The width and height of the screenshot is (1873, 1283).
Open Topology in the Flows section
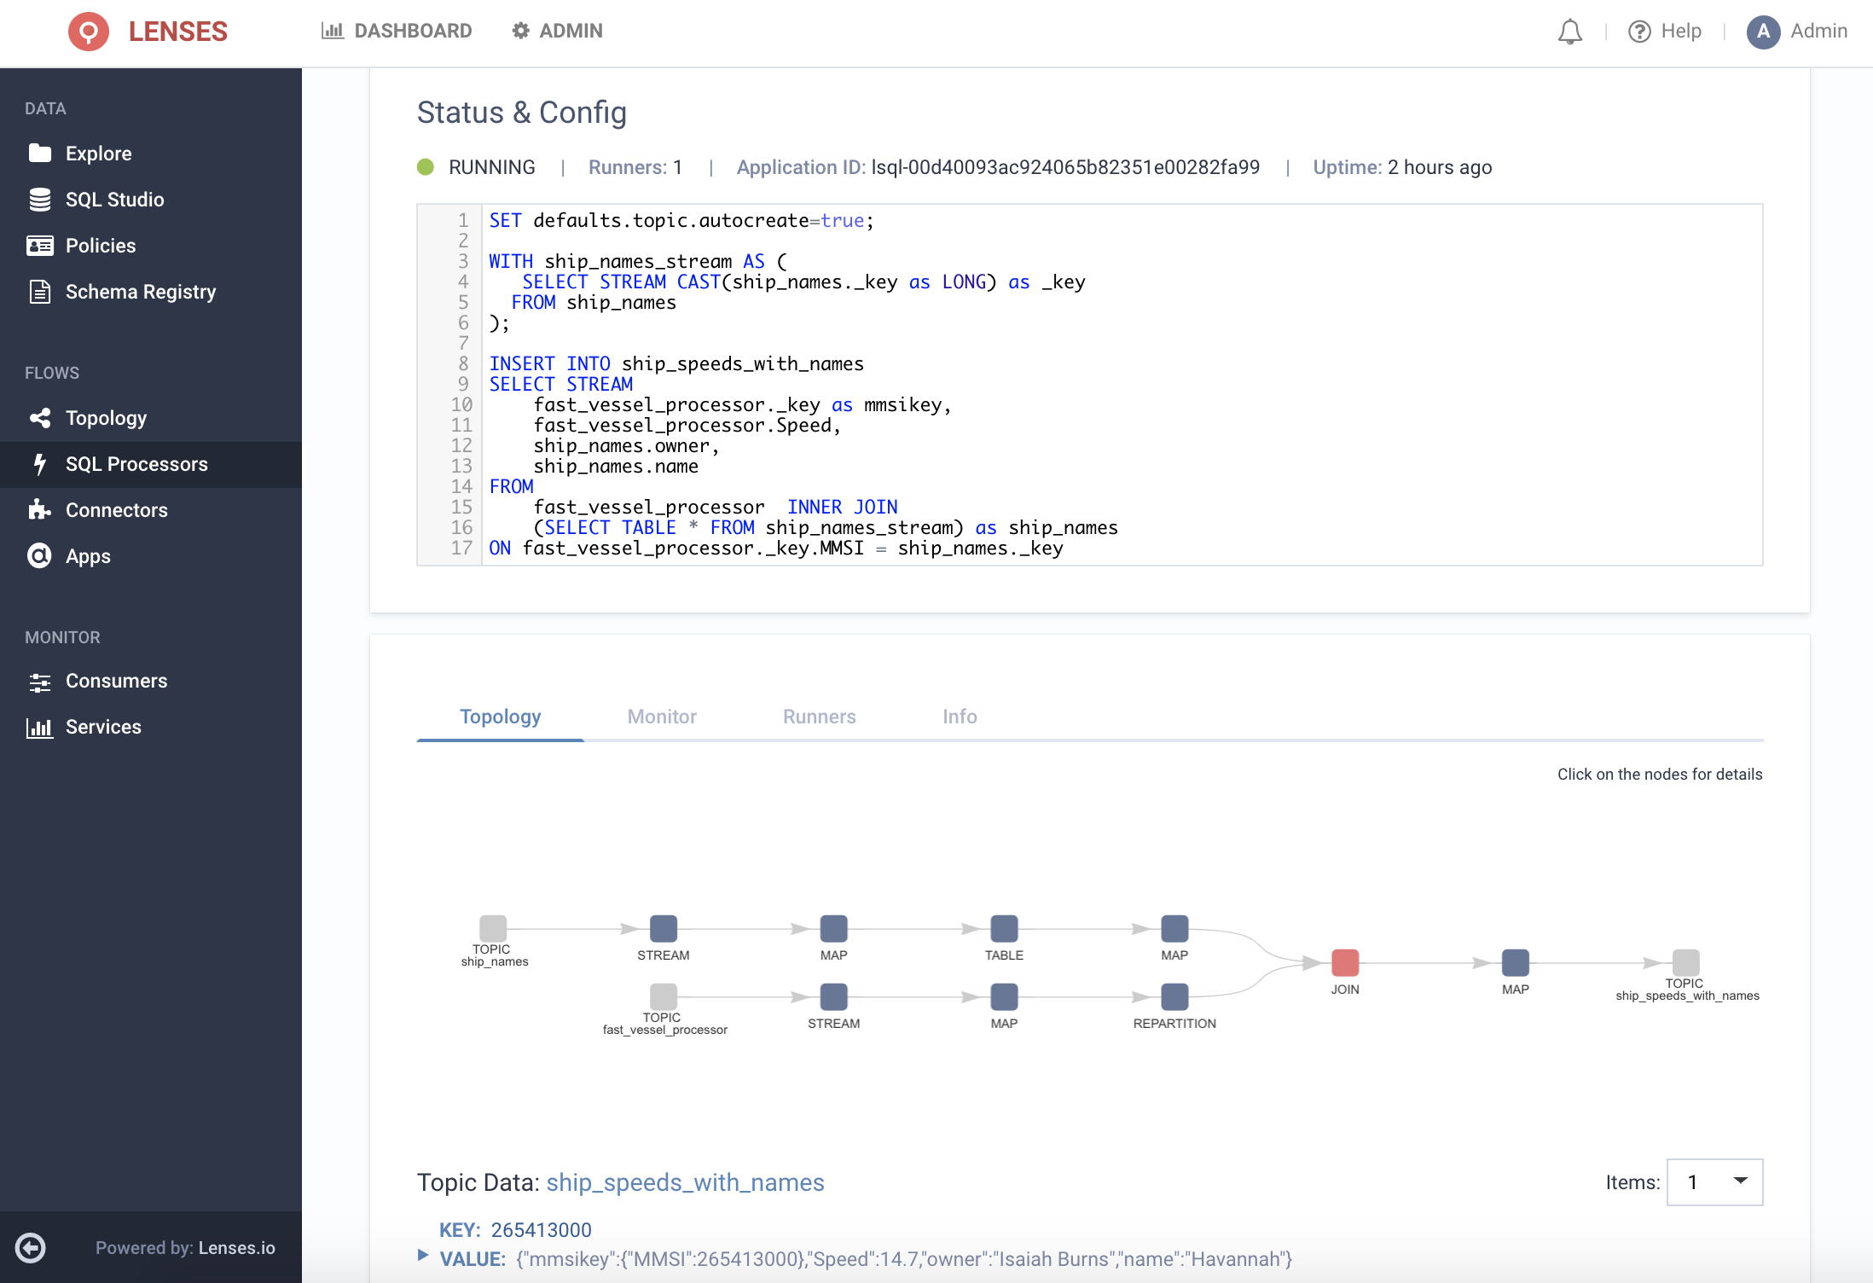point(151,418)
